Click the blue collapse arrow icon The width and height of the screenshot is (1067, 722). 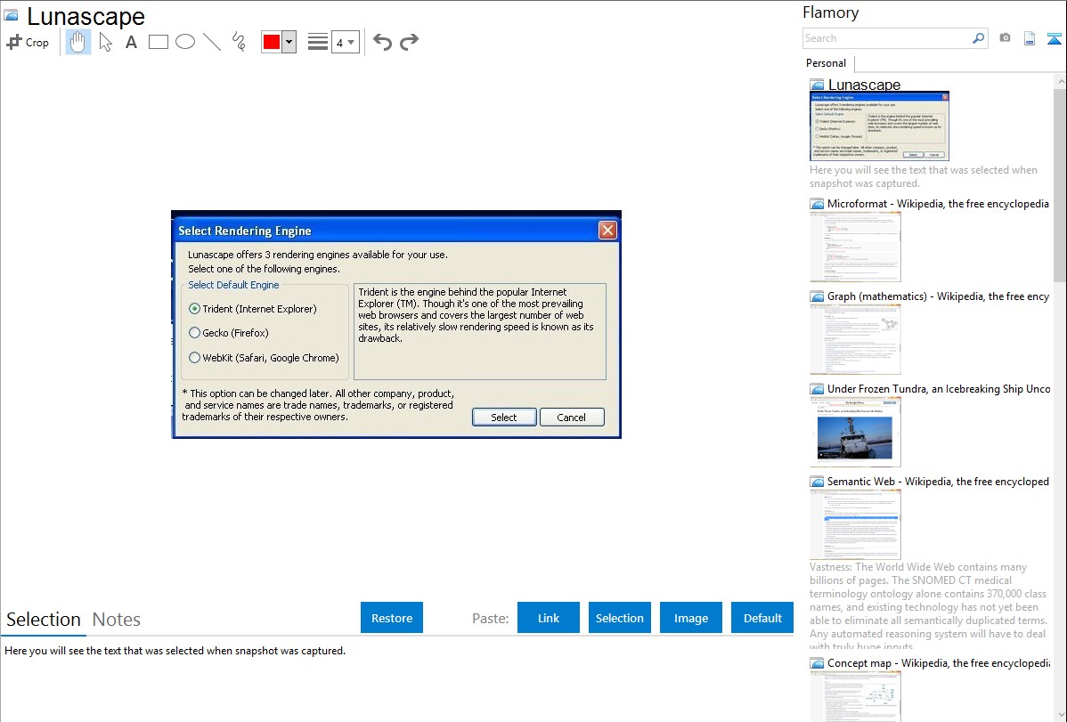tap(1054, 38)
